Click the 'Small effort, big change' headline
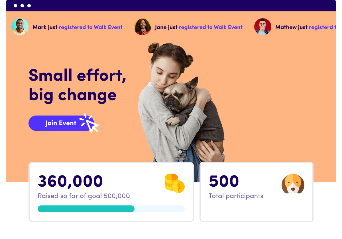The width and height of the screenshot is (342, 239). click(77, 85)
